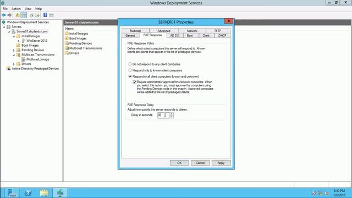Open Help via blue question mark icon
Screen dimensions: 352x198
(x=45, y=15)
